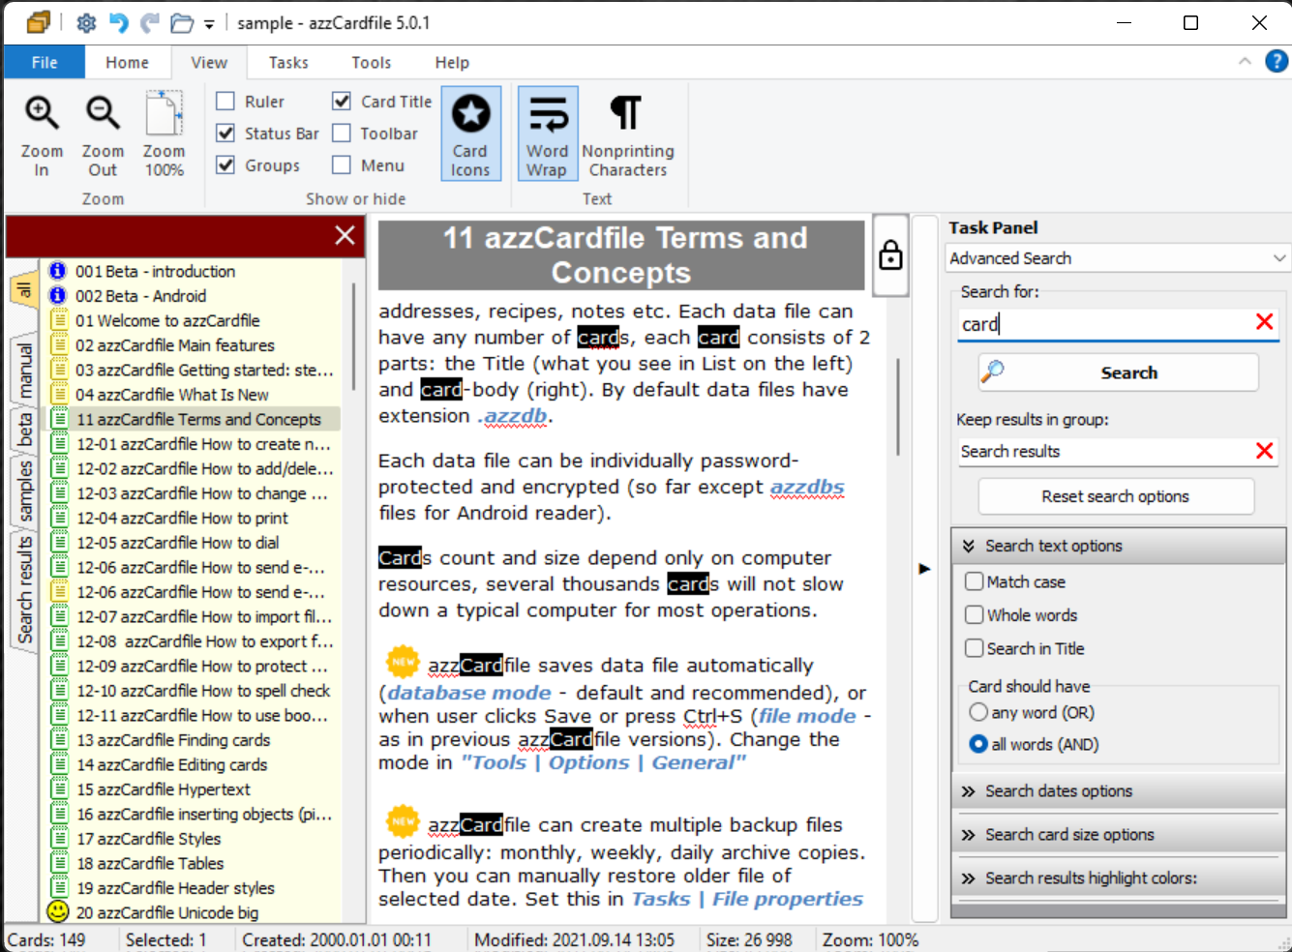Select the beta group side tab
This screenshot has height=952, width=1292.
(x=24, y=429)
